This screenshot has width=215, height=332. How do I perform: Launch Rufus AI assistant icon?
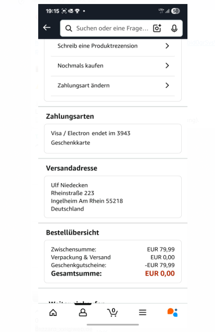(x=172, y=312)
